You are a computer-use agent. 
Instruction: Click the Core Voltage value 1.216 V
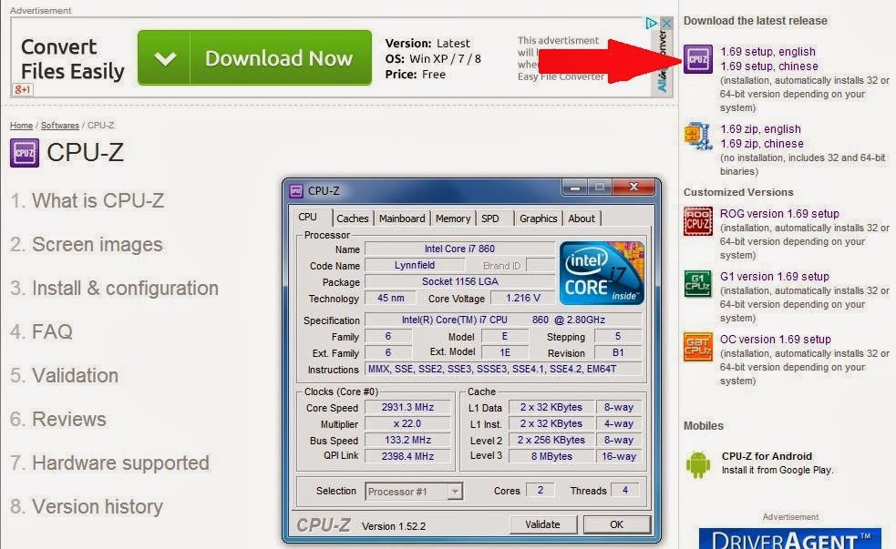pyautogui.click(x=523, y=298)
